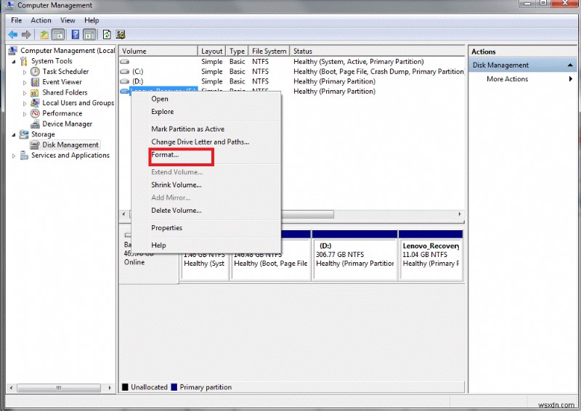Click the Up one level toolbar icon
Viewport: 581px width, 411px height.
tap(45, 34)
